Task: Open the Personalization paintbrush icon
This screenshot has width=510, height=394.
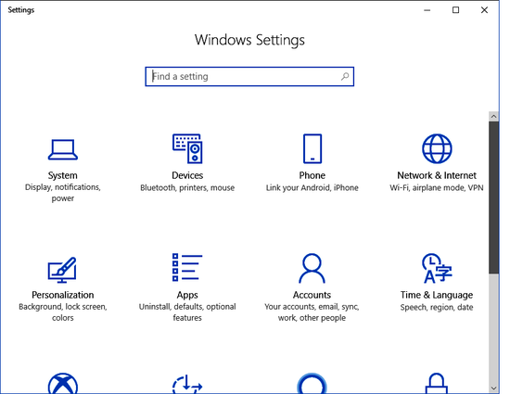Action: (x=62, y=270)
